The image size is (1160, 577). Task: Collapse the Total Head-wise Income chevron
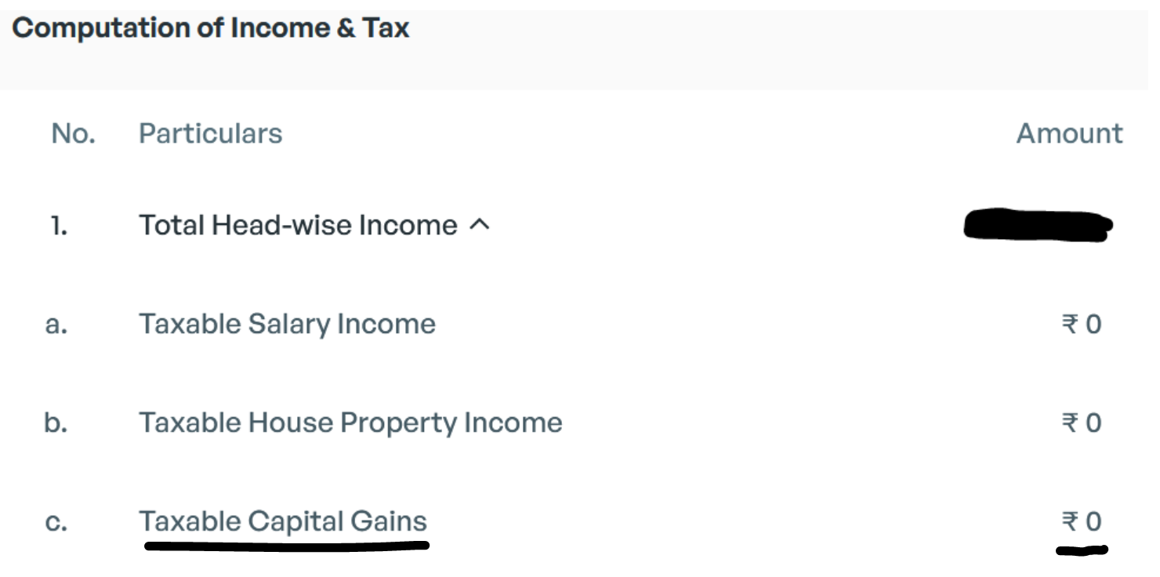479,225
